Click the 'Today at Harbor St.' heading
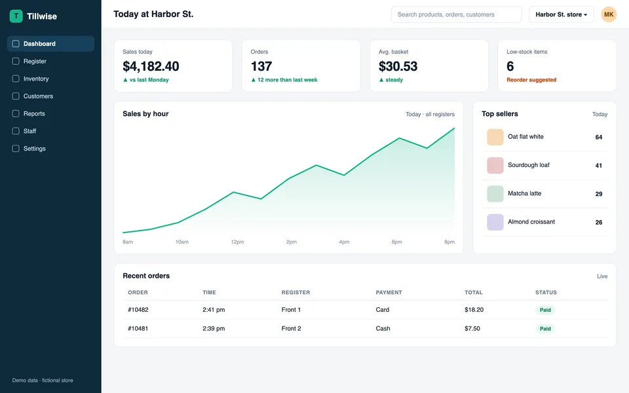This screenshot has height=393, width=629. [153, 14]
